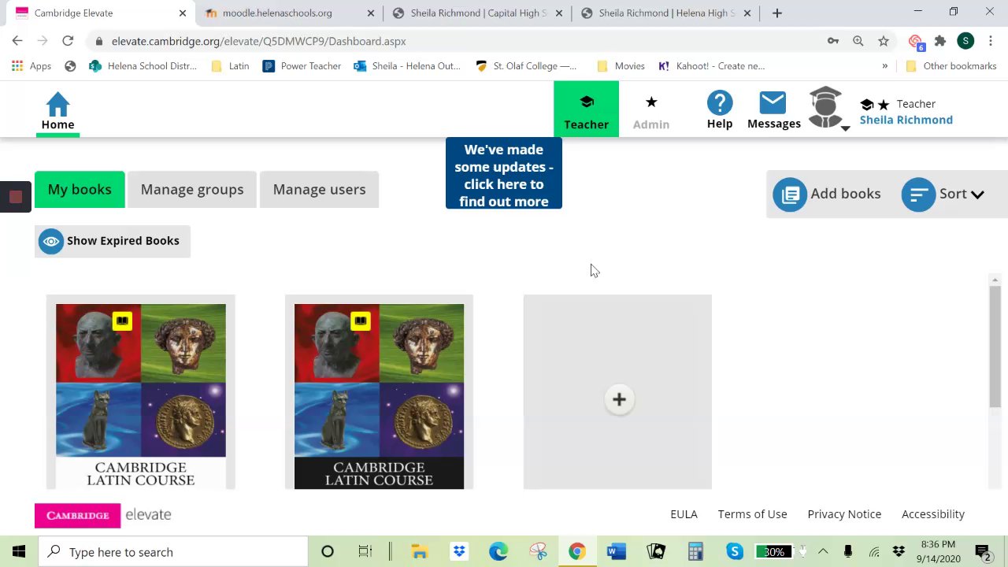This screenshot has width=1008, height=567.
Task: Toggle Show Expired Books
Action: 113,241
